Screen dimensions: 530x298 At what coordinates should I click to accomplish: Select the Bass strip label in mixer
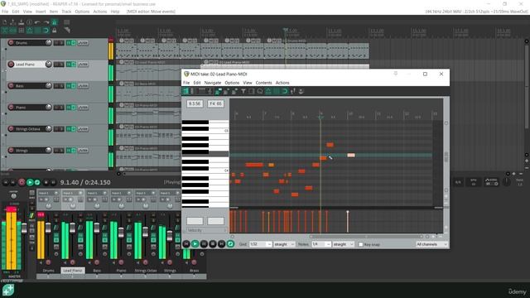pyautogui.click(x=97, y=271)
